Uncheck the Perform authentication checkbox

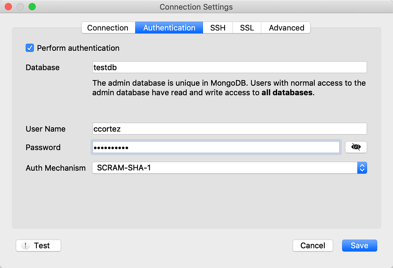[x=30, y=48]
